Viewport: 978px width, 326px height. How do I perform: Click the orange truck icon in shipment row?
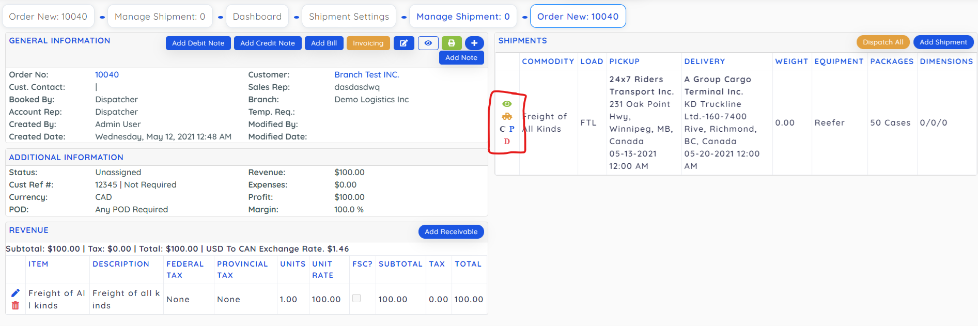[x=507, y=117]
